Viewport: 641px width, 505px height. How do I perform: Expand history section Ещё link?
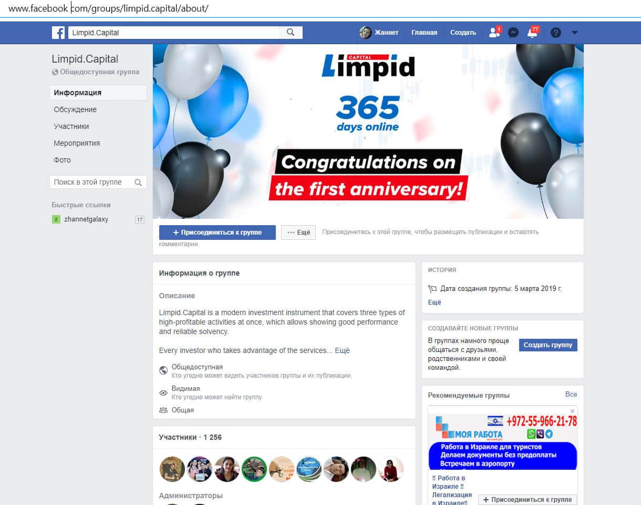pos(435,302)
